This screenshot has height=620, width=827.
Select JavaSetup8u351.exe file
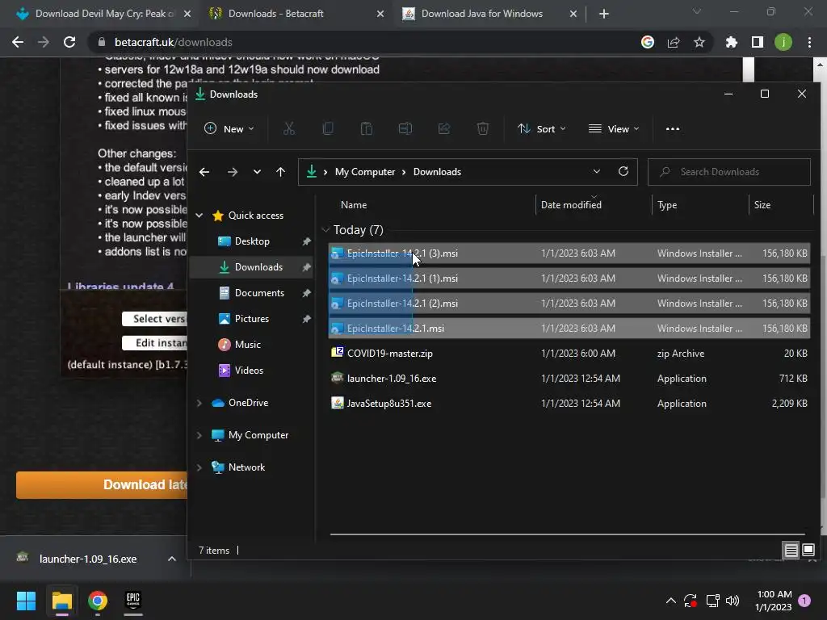(x=569, y=404)
